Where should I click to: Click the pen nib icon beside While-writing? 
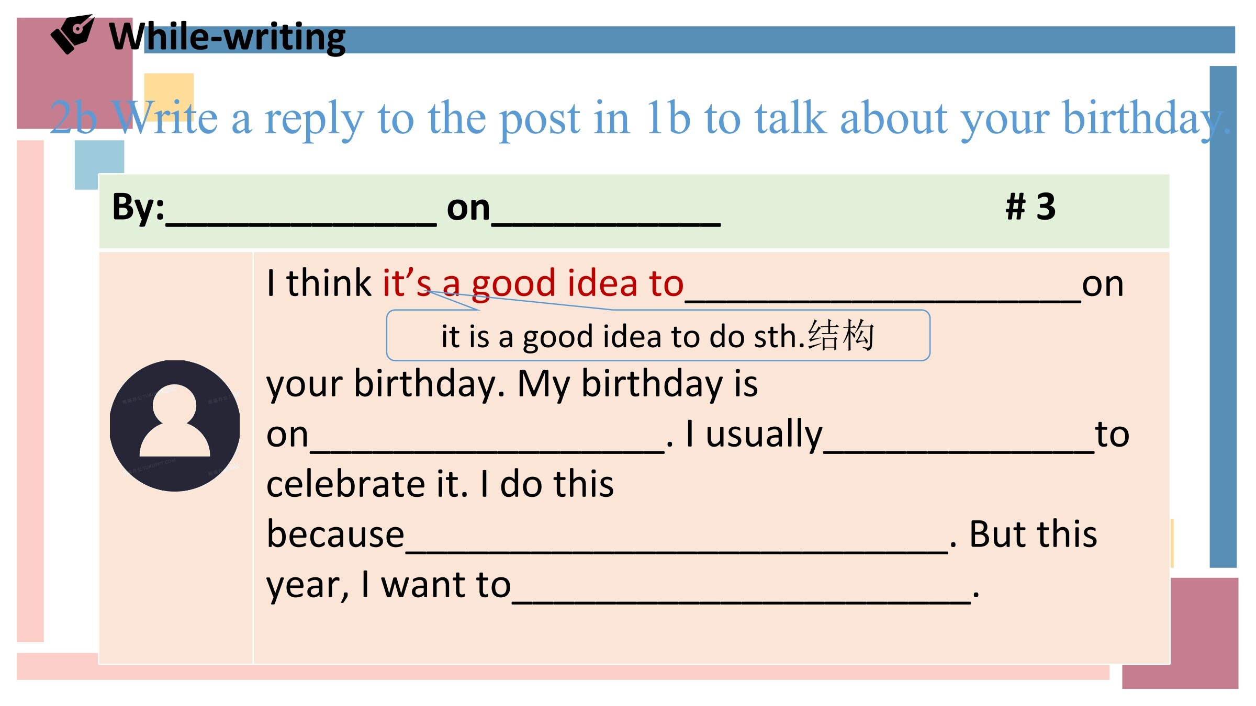pyautogui.click(x=72, y=34)
